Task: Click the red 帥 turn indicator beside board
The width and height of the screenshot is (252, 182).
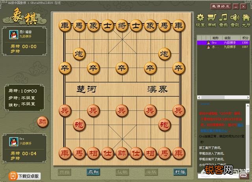Action: [43, 122]
